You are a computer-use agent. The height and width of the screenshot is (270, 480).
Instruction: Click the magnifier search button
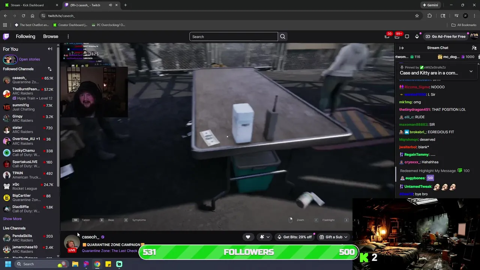click(283, 36)
